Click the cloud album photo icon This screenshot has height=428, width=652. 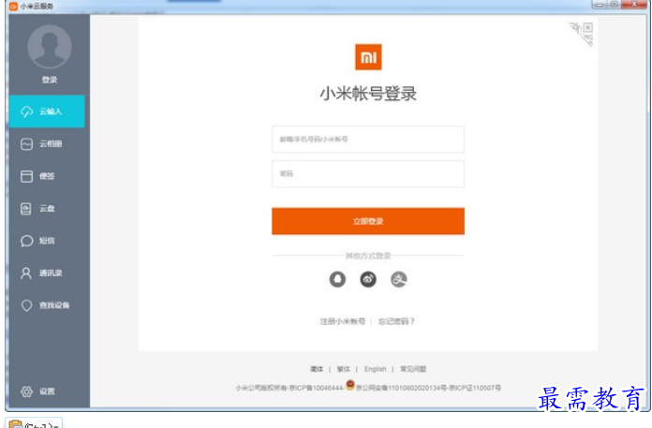[26, 144]
